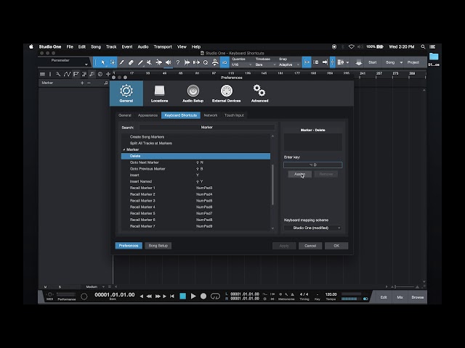Click the Assign button
The height and width of the screenshot is (348, 465).
coord(300,174)
